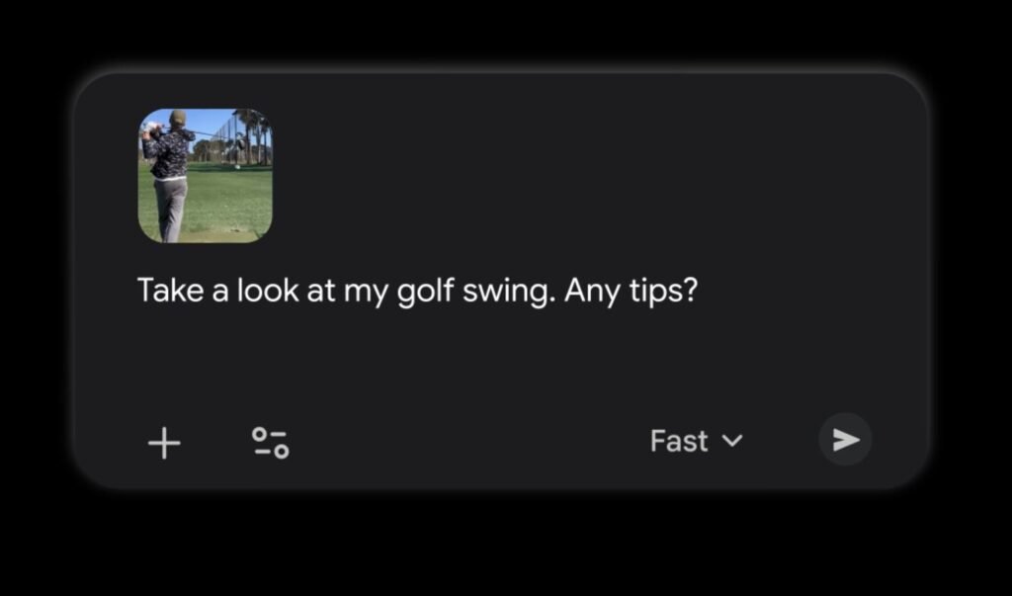Expand the mode selector labeled Fast
Screen dimensions: 1012x596
695,441
